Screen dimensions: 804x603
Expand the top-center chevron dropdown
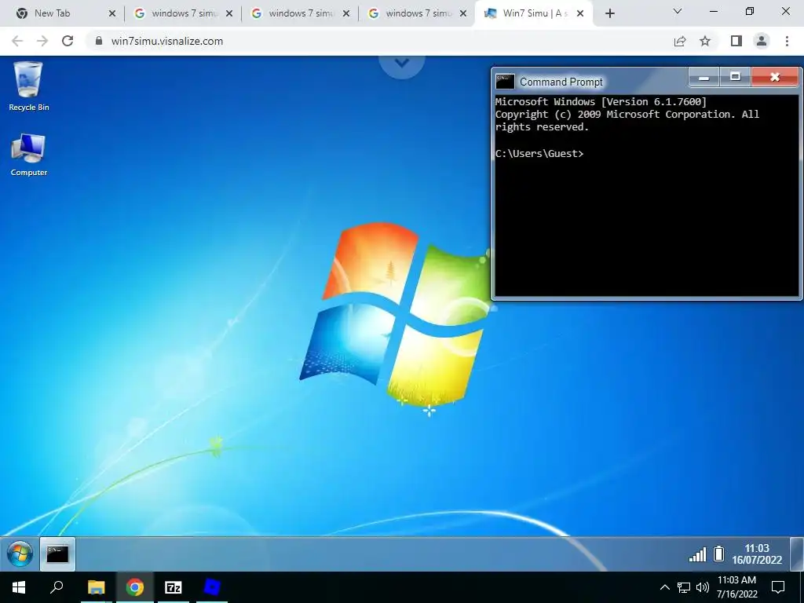pos(402,64)
